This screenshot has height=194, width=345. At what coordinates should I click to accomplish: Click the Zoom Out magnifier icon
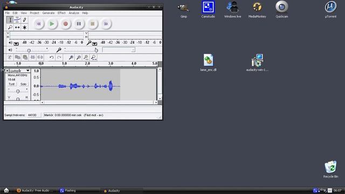tap(78, 58)
